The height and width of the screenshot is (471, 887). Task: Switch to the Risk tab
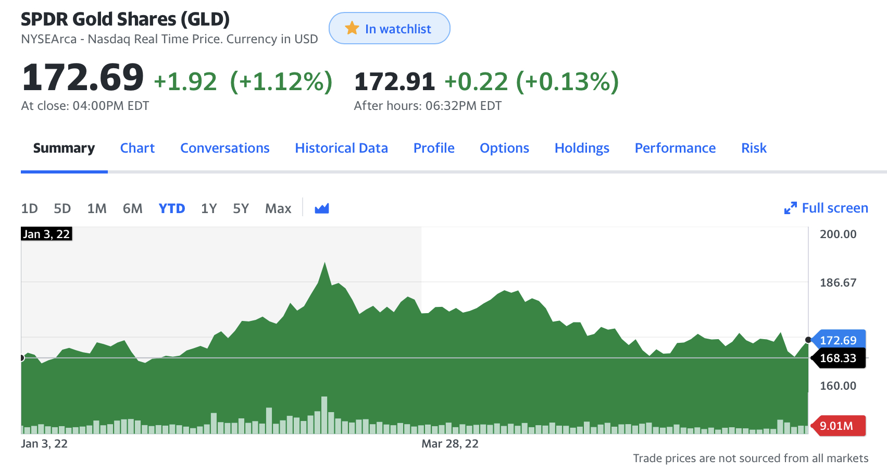pyautogui.click(x=754, y=148)
